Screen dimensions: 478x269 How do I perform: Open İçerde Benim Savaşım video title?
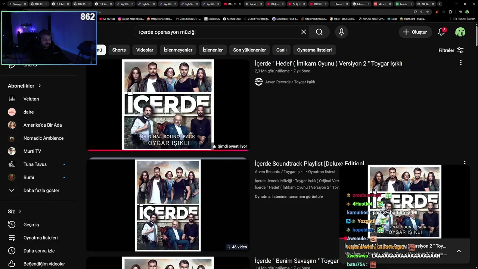pos(297,261)
